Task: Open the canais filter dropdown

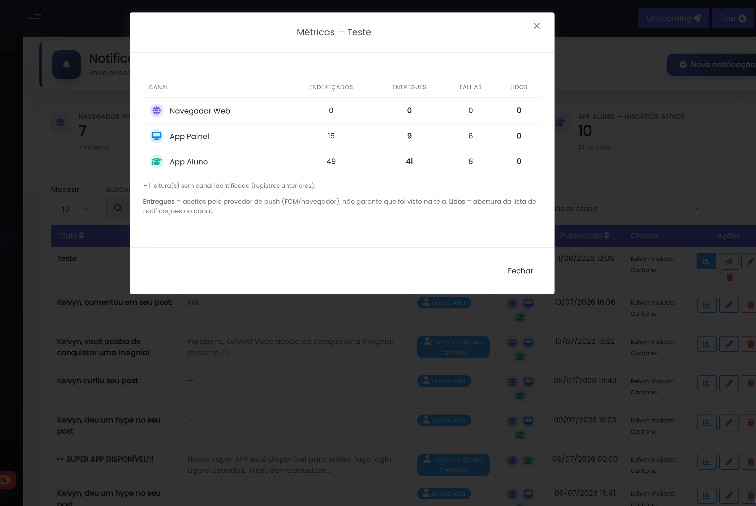Action: [628, 208]
